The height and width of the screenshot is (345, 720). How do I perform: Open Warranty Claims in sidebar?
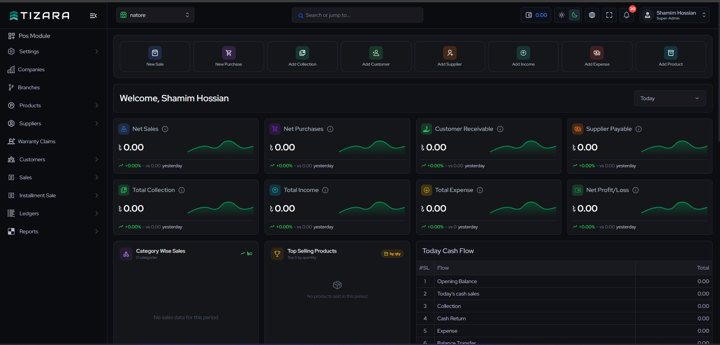[53, 141]
